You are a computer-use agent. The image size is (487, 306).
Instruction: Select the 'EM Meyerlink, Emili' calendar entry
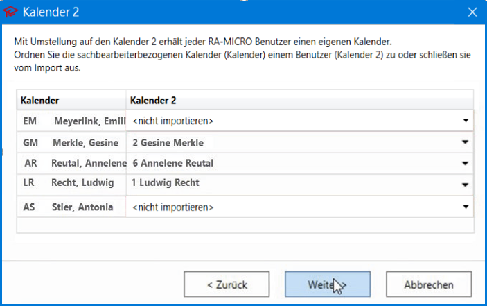tap(71, 121)
